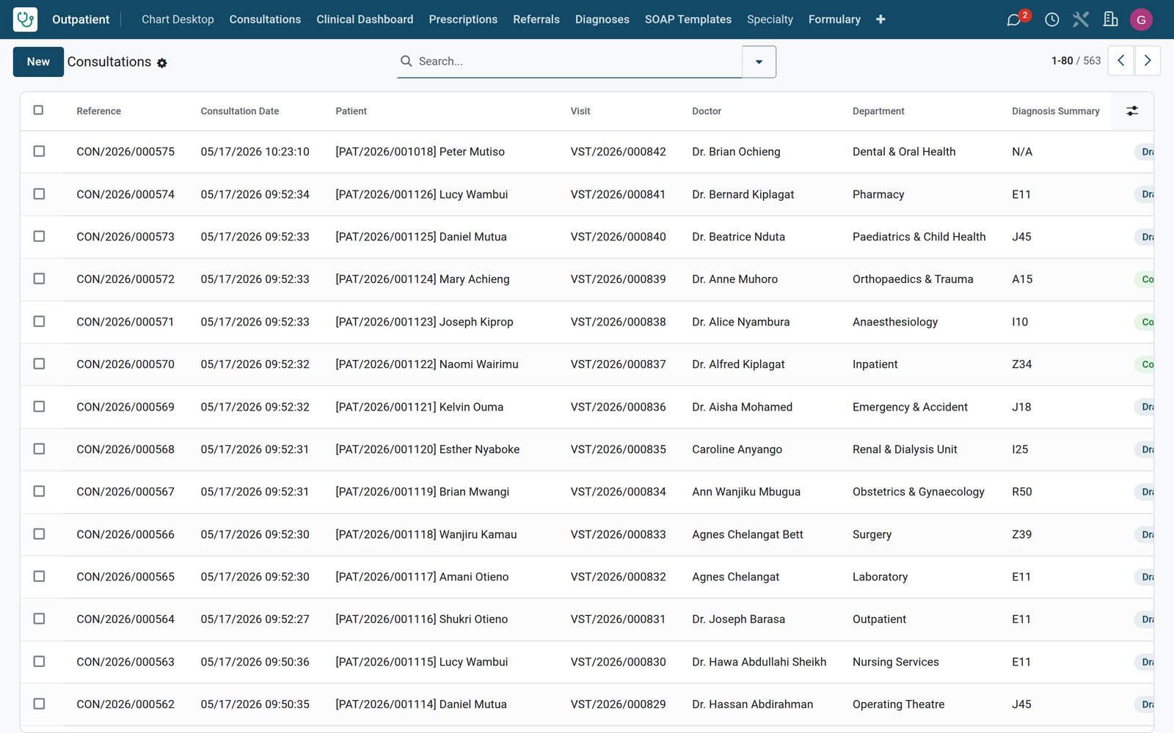The height and width of the screenshot is (733, 1174).
Task: Click the Outpatient app name link
Action: click(81, 19)
